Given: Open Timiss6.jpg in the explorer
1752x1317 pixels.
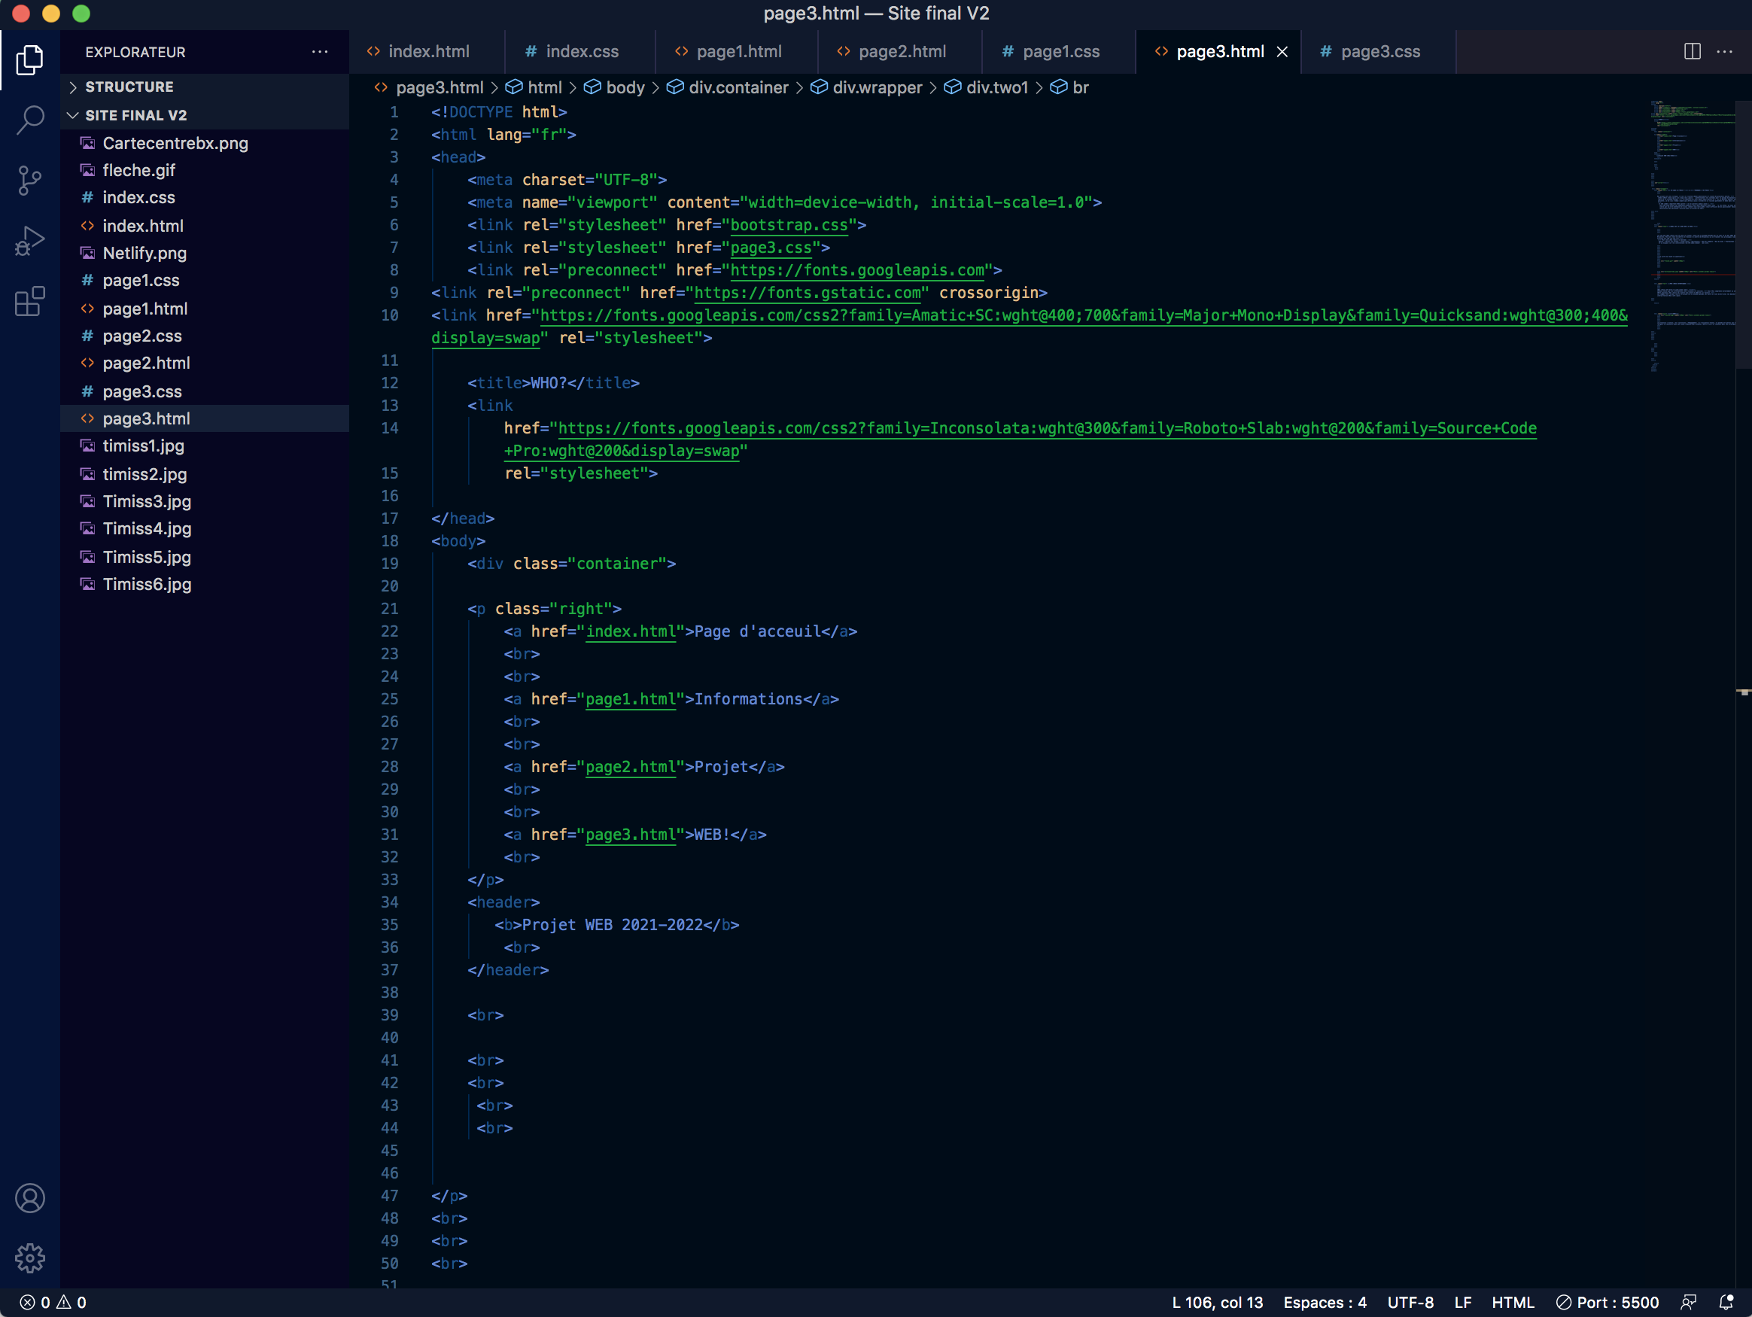Looking at the screenshot, I should (205, 584).
